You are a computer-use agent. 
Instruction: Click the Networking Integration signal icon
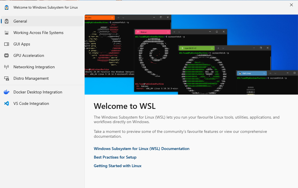click(x=6, y=67)
